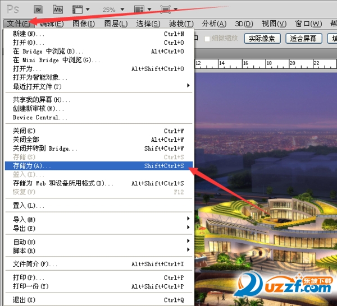Click the screen mode icon
Viewport: 337px width, 306px height.
tap(166, 10)
